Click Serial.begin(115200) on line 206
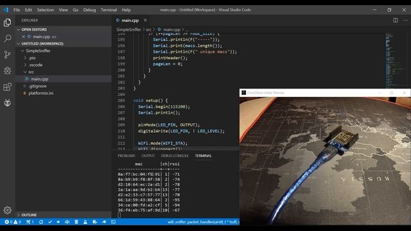 tap(164, 107)
